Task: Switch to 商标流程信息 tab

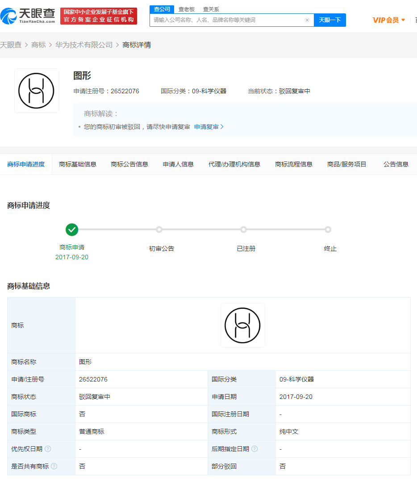Action: click(x=294, y=164)
